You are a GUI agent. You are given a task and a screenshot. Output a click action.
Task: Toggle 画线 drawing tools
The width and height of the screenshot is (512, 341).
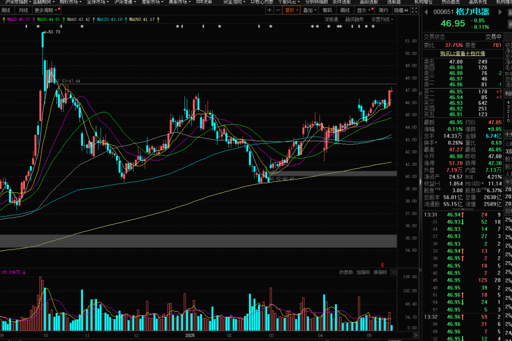click(345, 10)
